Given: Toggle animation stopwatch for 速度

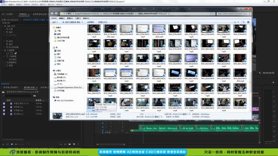Looking at the screenshot, I should coord(7,65).
